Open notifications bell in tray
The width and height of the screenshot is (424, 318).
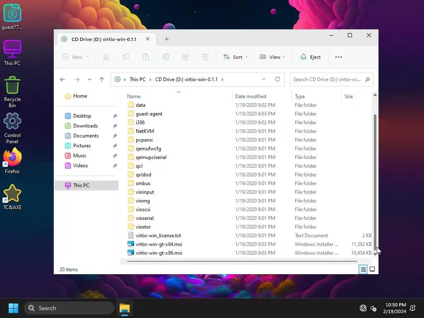413,308
